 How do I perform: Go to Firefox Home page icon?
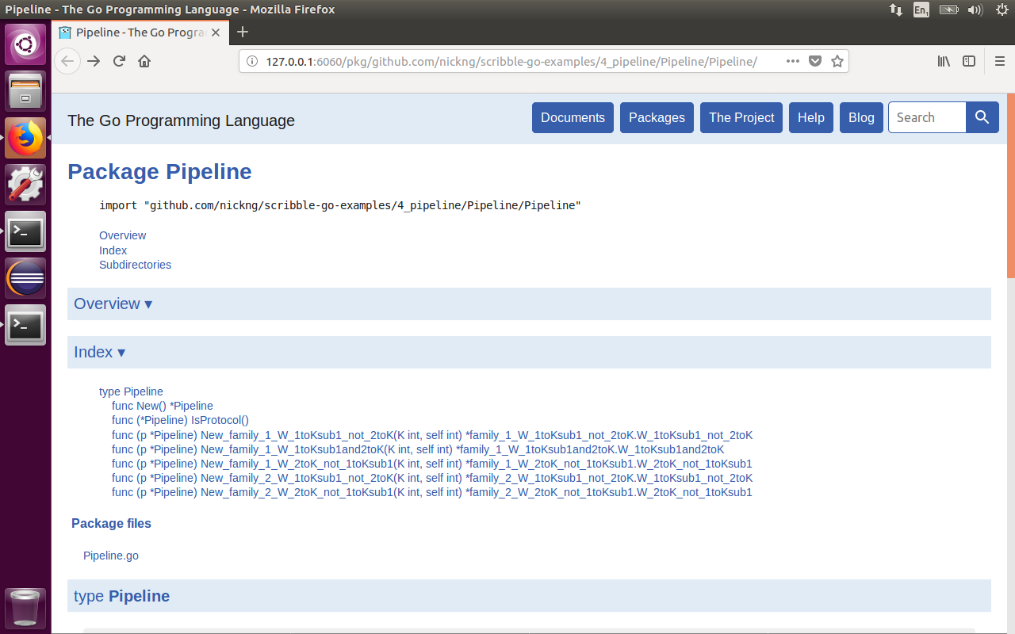pos(144,61)
